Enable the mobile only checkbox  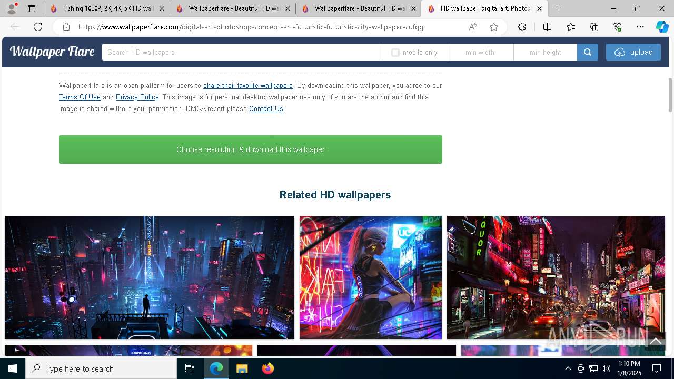pos(395,53)
